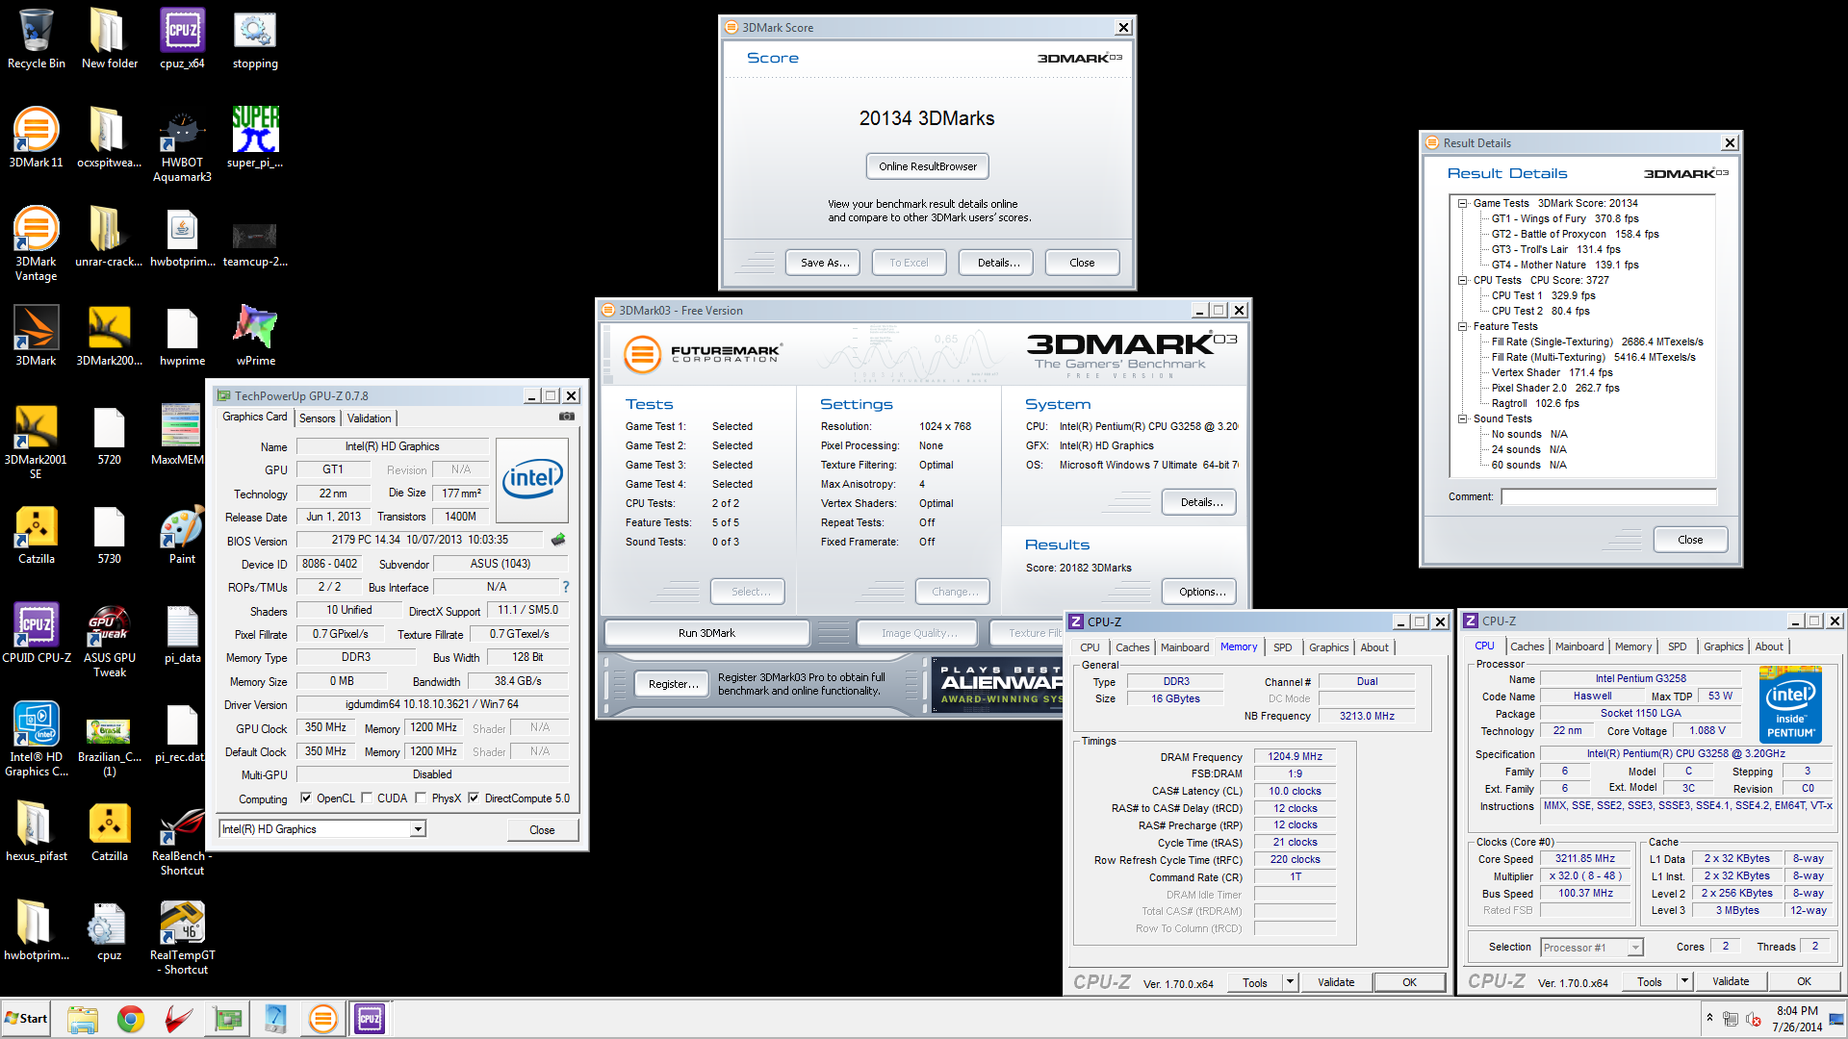Click OK in the Memory CPU-Z window
1848x1039 pixels.
pyautogui.click(x=1409, y=982)
